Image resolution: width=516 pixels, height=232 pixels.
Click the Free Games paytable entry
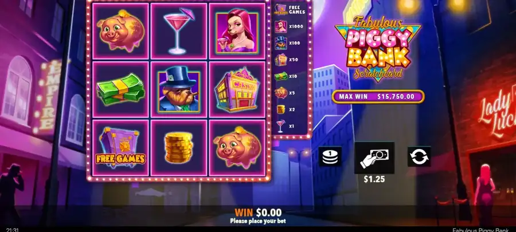[x=290, y=10]
